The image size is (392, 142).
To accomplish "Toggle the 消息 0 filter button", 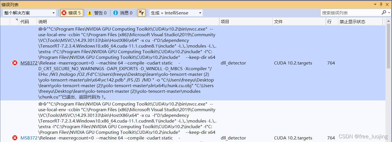I will pyautogui.click(x=123, y=13).
